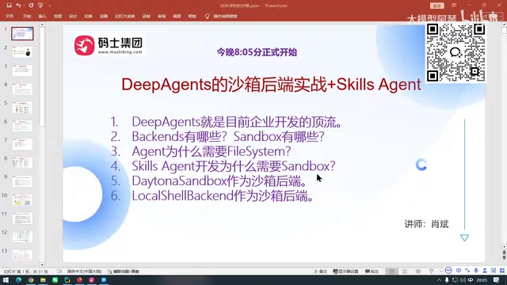The width and height of the screenshot is (507, 285).
Task: Select slide 5 thumbnail
Action: click(22, 108)
